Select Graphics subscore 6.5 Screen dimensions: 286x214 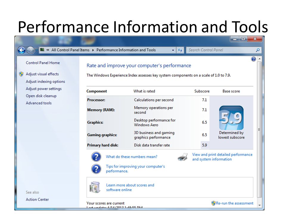coord(204,122)
